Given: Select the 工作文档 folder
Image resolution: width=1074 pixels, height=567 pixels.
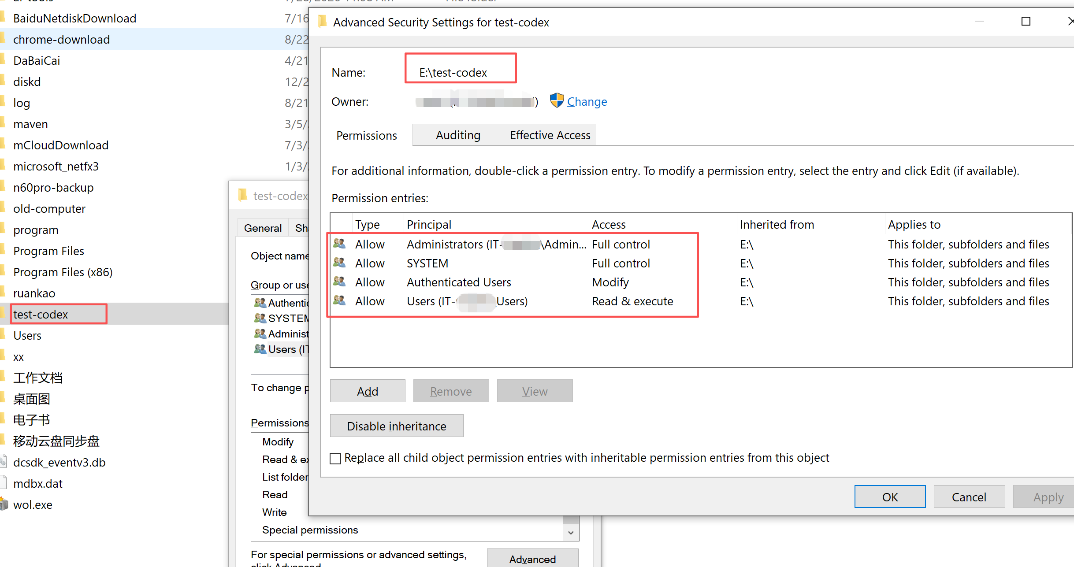Looking at the screenshot, I should pyautogui.click(x=38, y=378).
